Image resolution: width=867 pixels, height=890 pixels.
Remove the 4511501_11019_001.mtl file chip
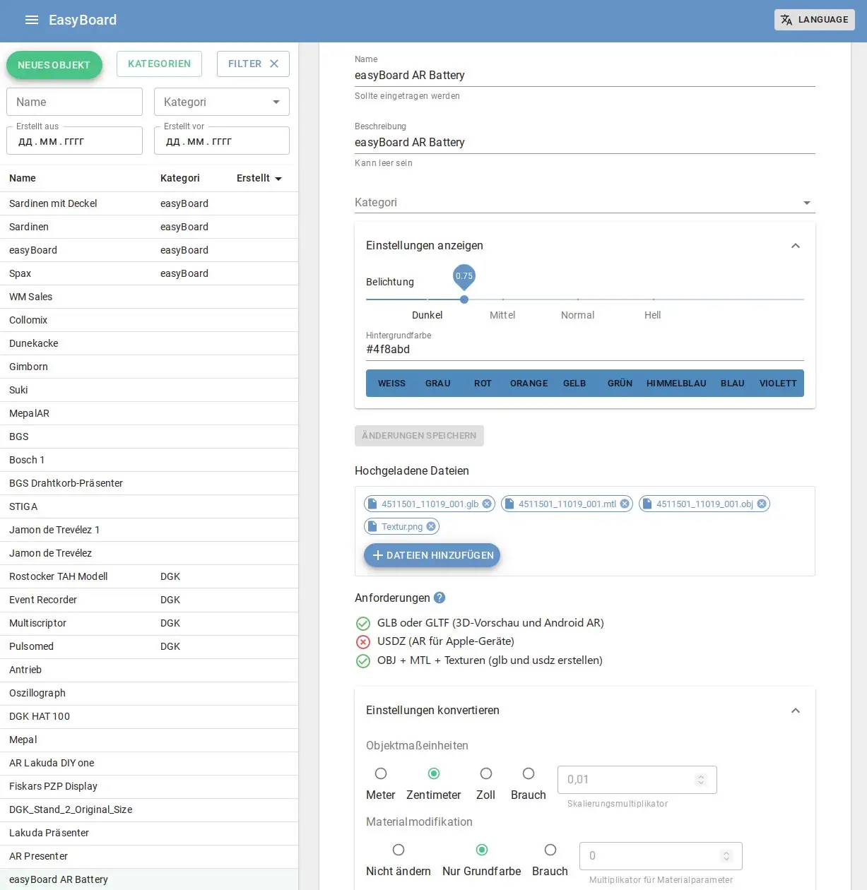pos(625,504)
